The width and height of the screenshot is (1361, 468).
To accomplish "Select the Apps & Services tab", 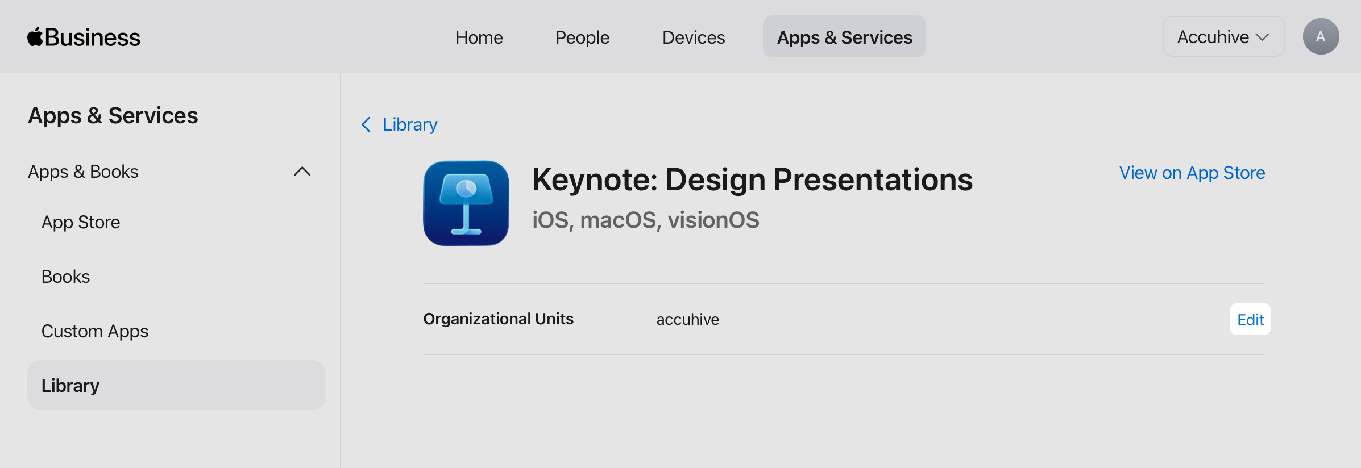I will coord(844,37).
